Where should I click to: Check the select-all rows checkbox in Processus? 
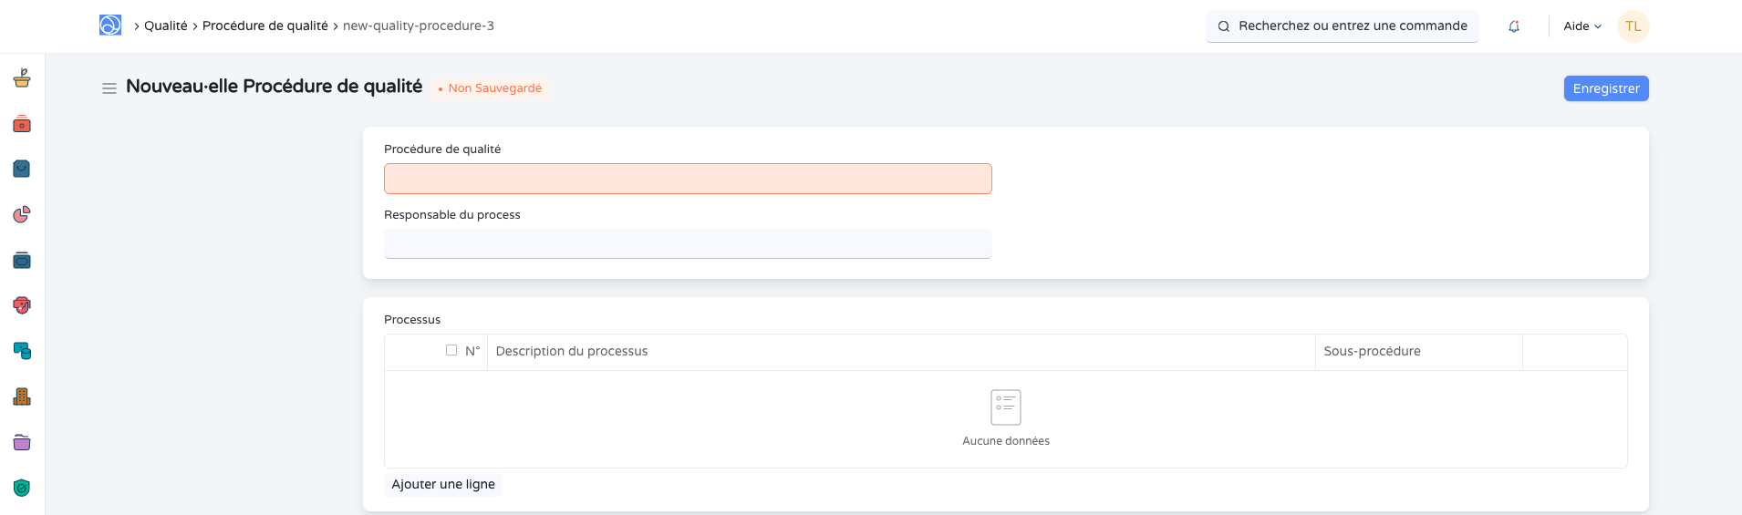pos(451,350)
